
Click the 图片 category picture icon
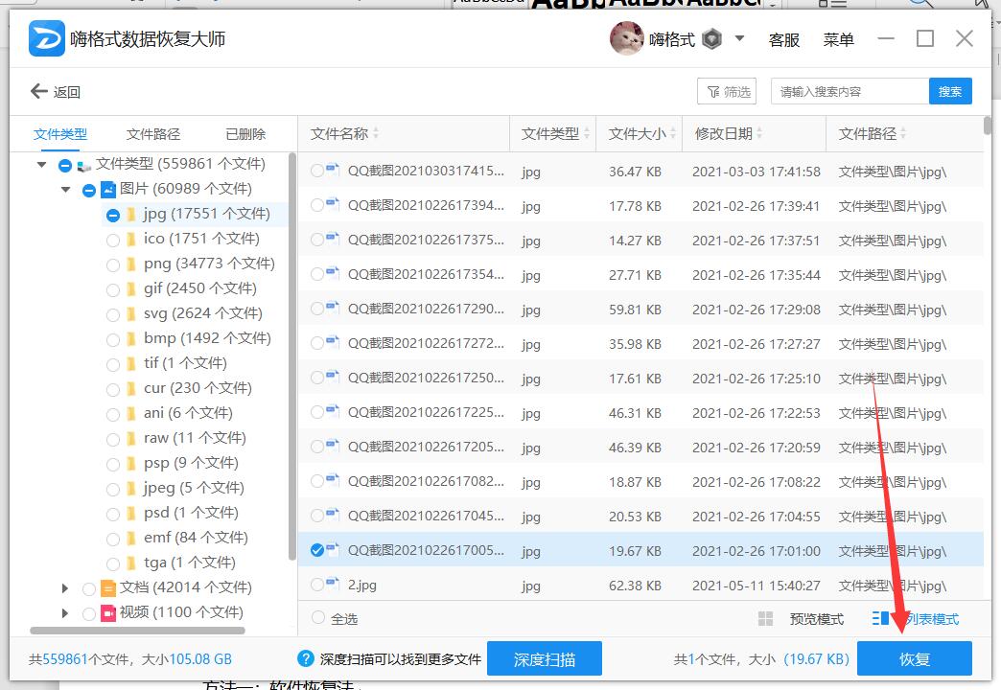tap(108, 189)
